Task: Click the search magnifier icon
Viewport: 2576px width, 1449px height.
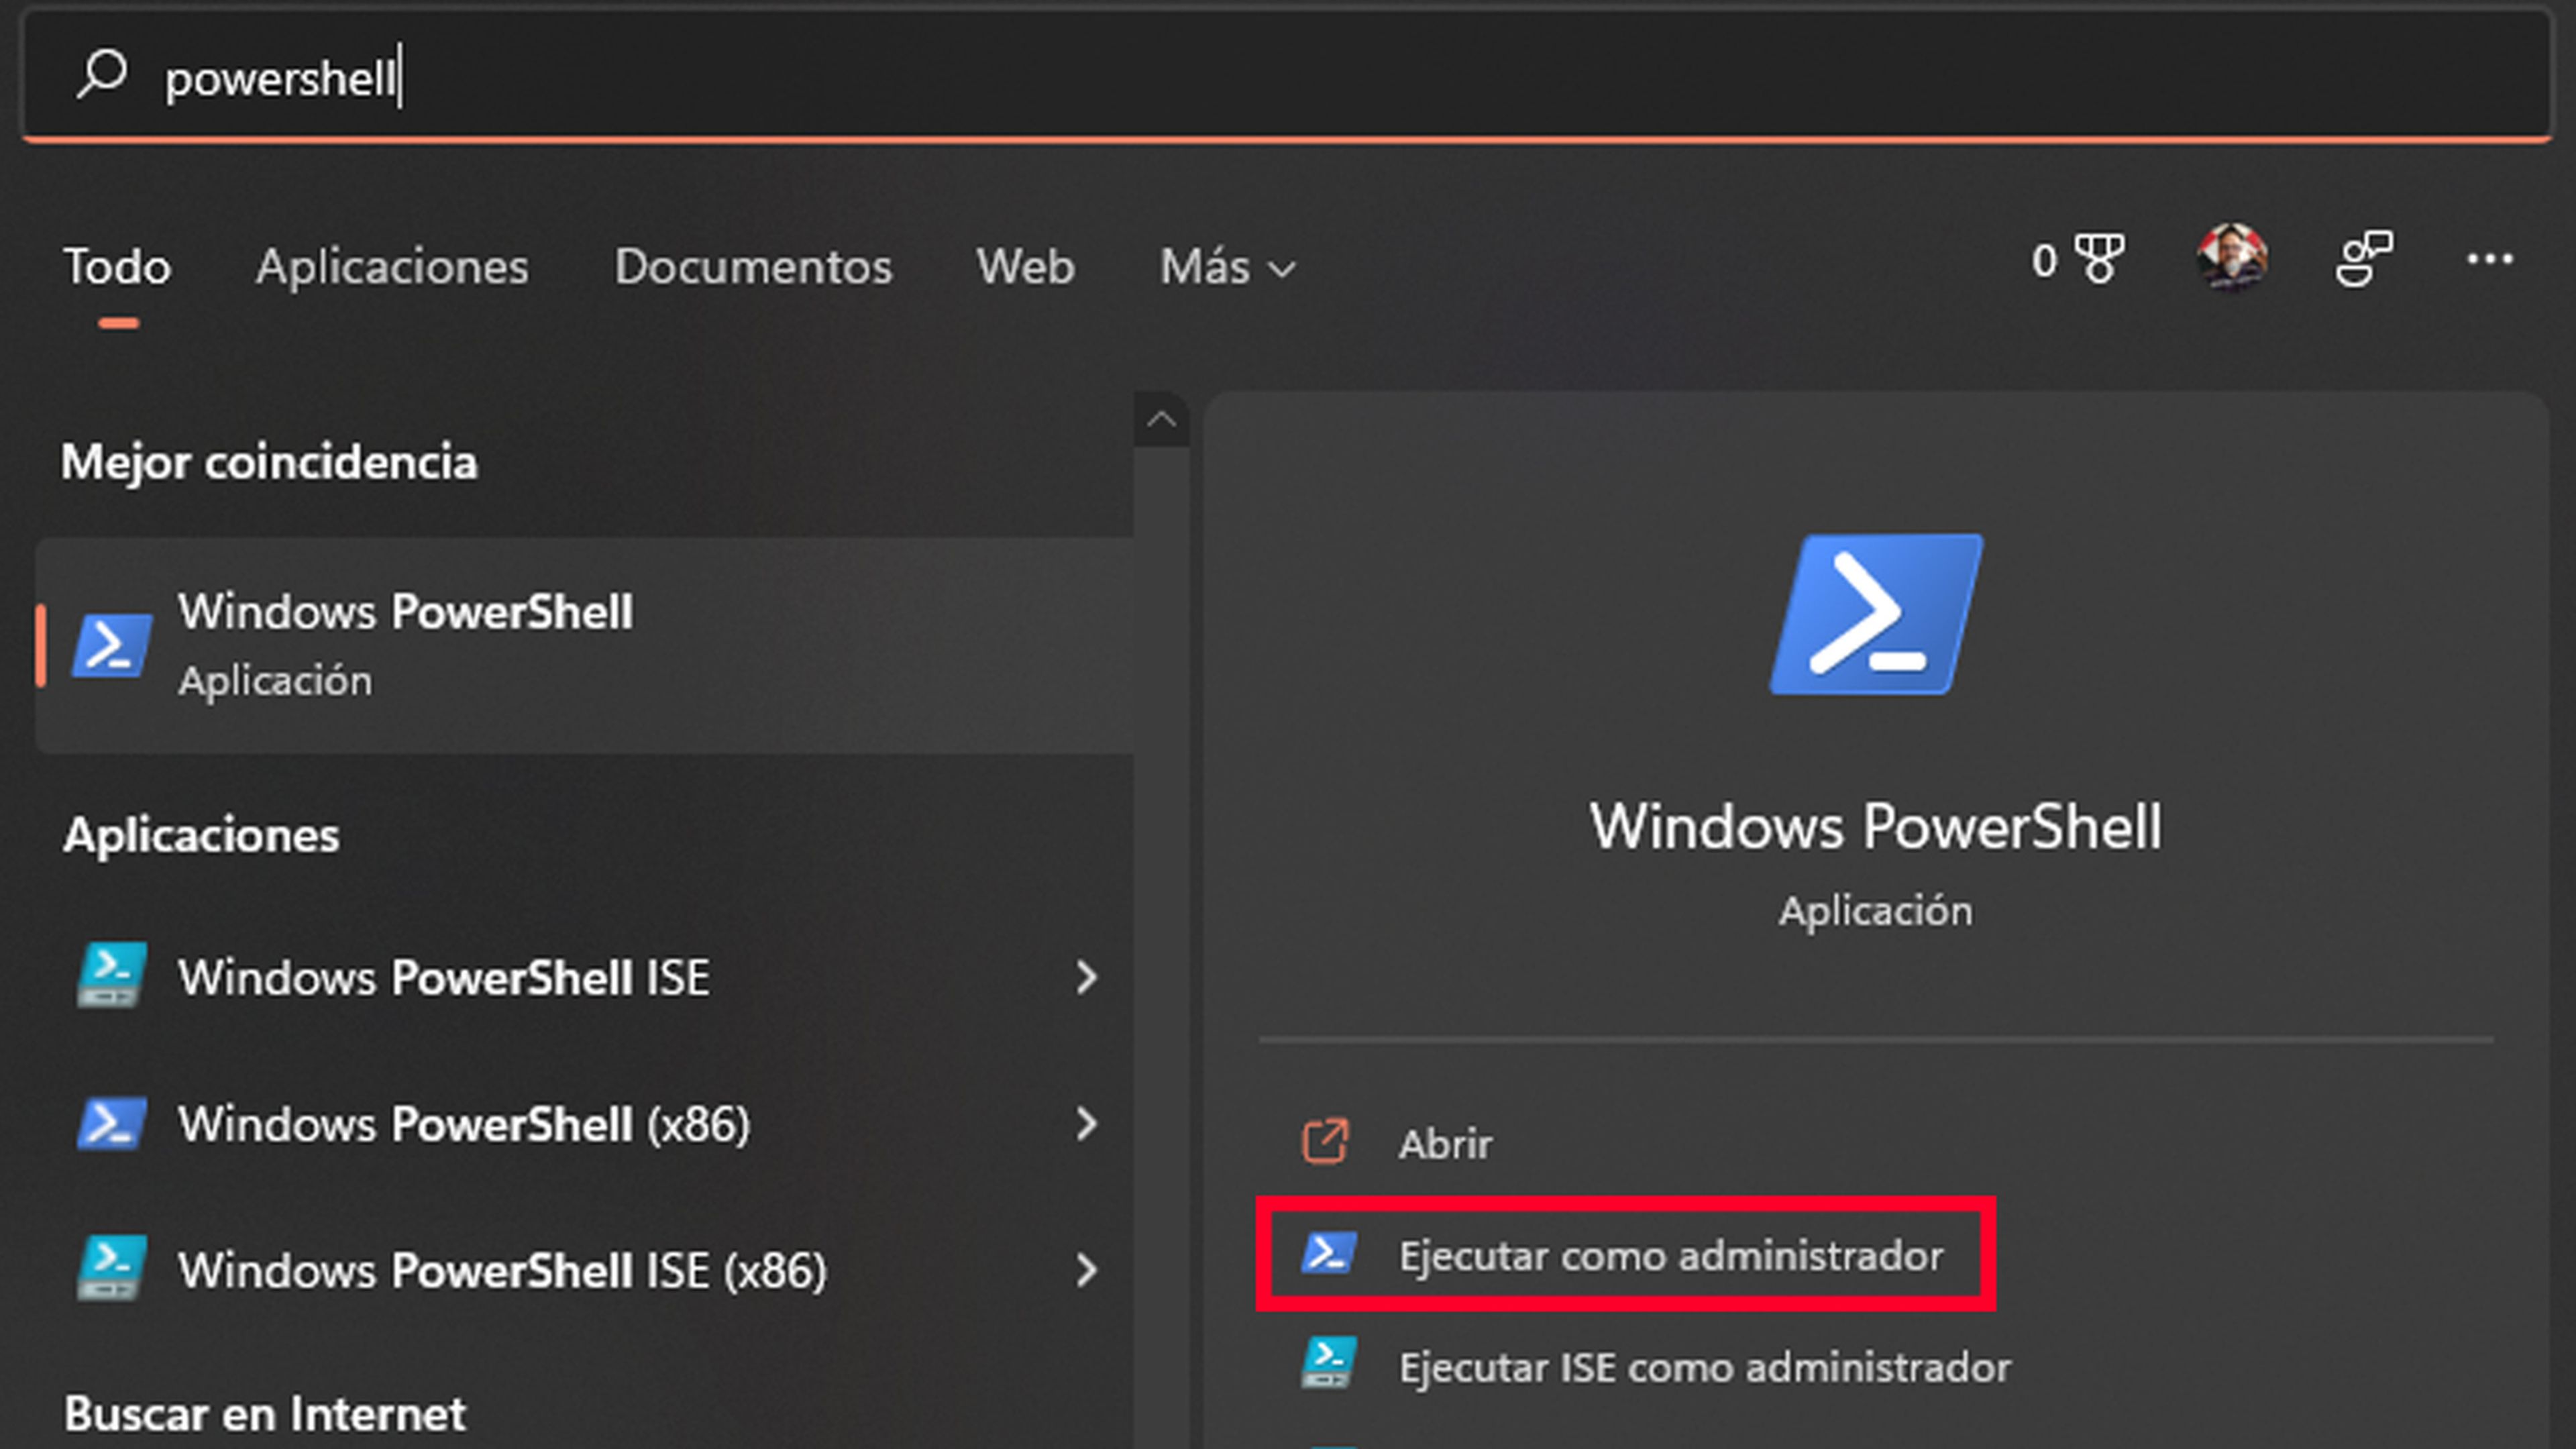Action: coord(102,75)
